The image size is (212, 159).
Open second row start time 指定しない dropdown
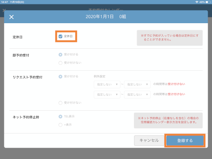click(107, 95)
